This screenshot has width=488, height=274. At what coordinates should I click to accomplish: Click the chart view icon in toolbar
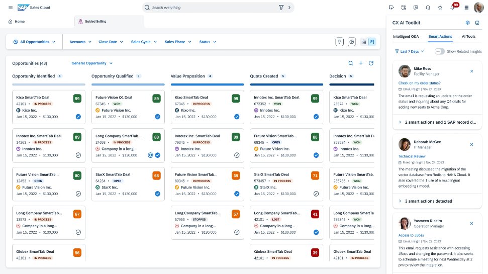(x=352, y=42)
